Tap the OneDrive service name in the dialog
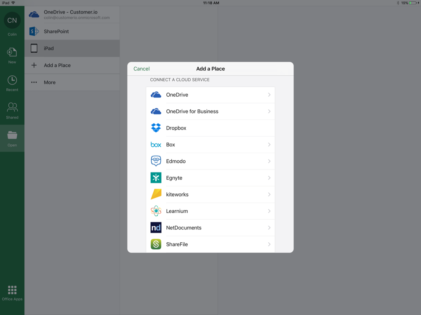 tap(177, 95)
